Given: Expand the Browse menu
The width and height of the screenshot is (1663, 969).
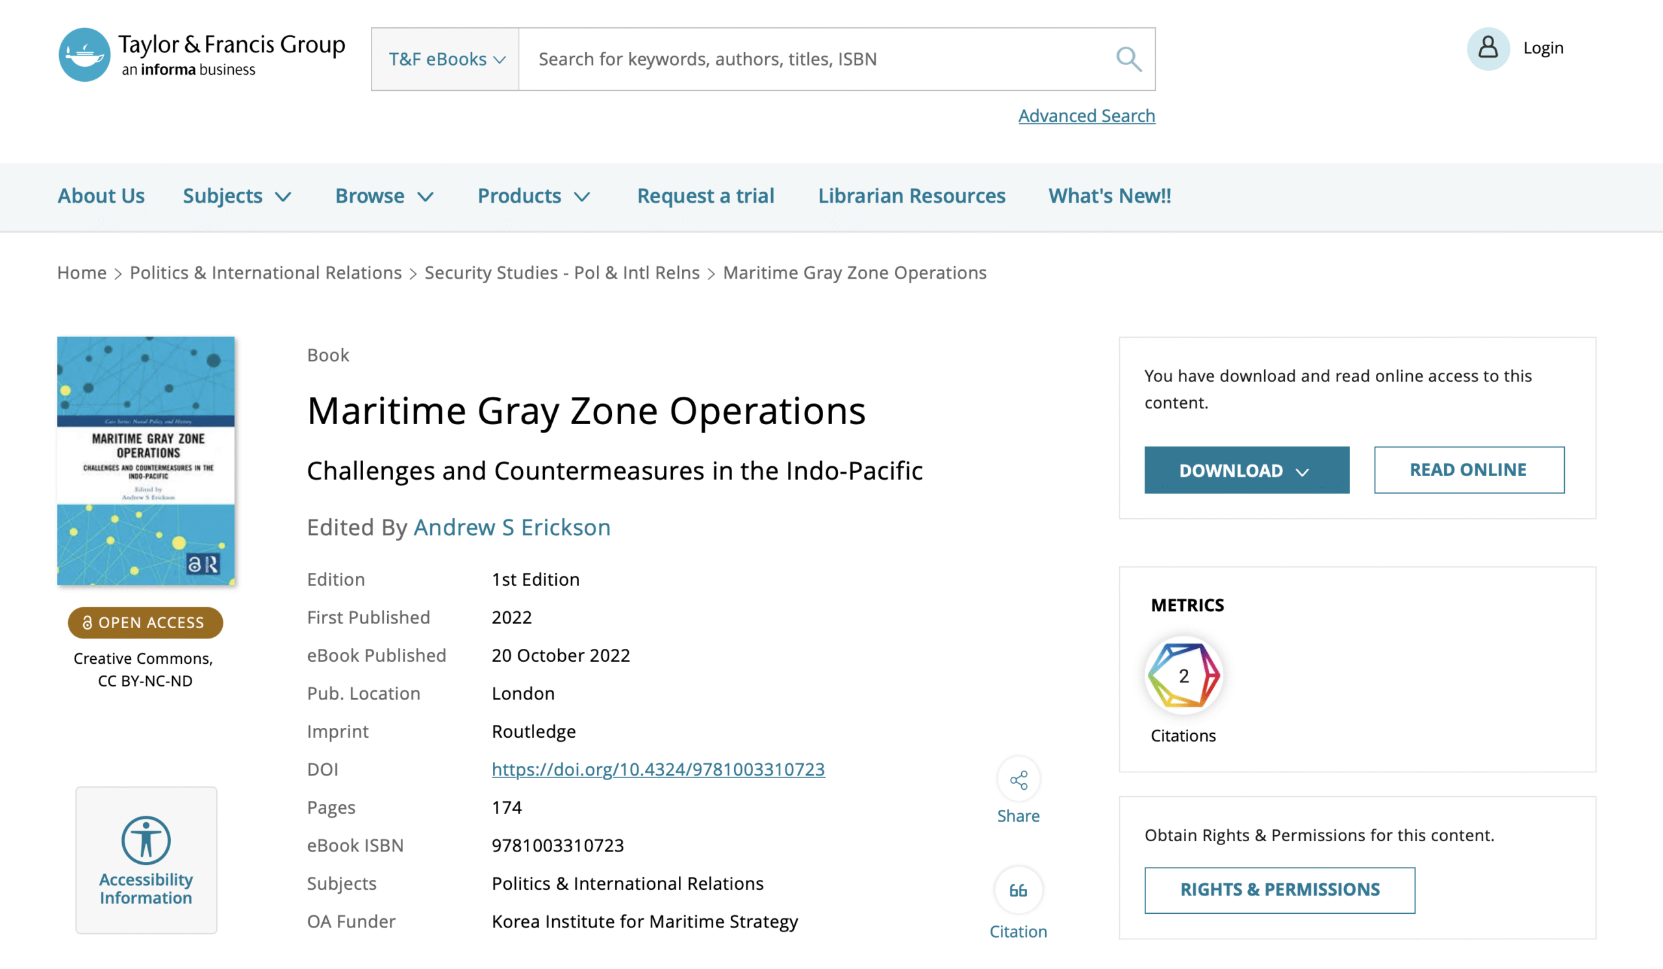Looking at the screenshot, I should click(x=384, y=196).
